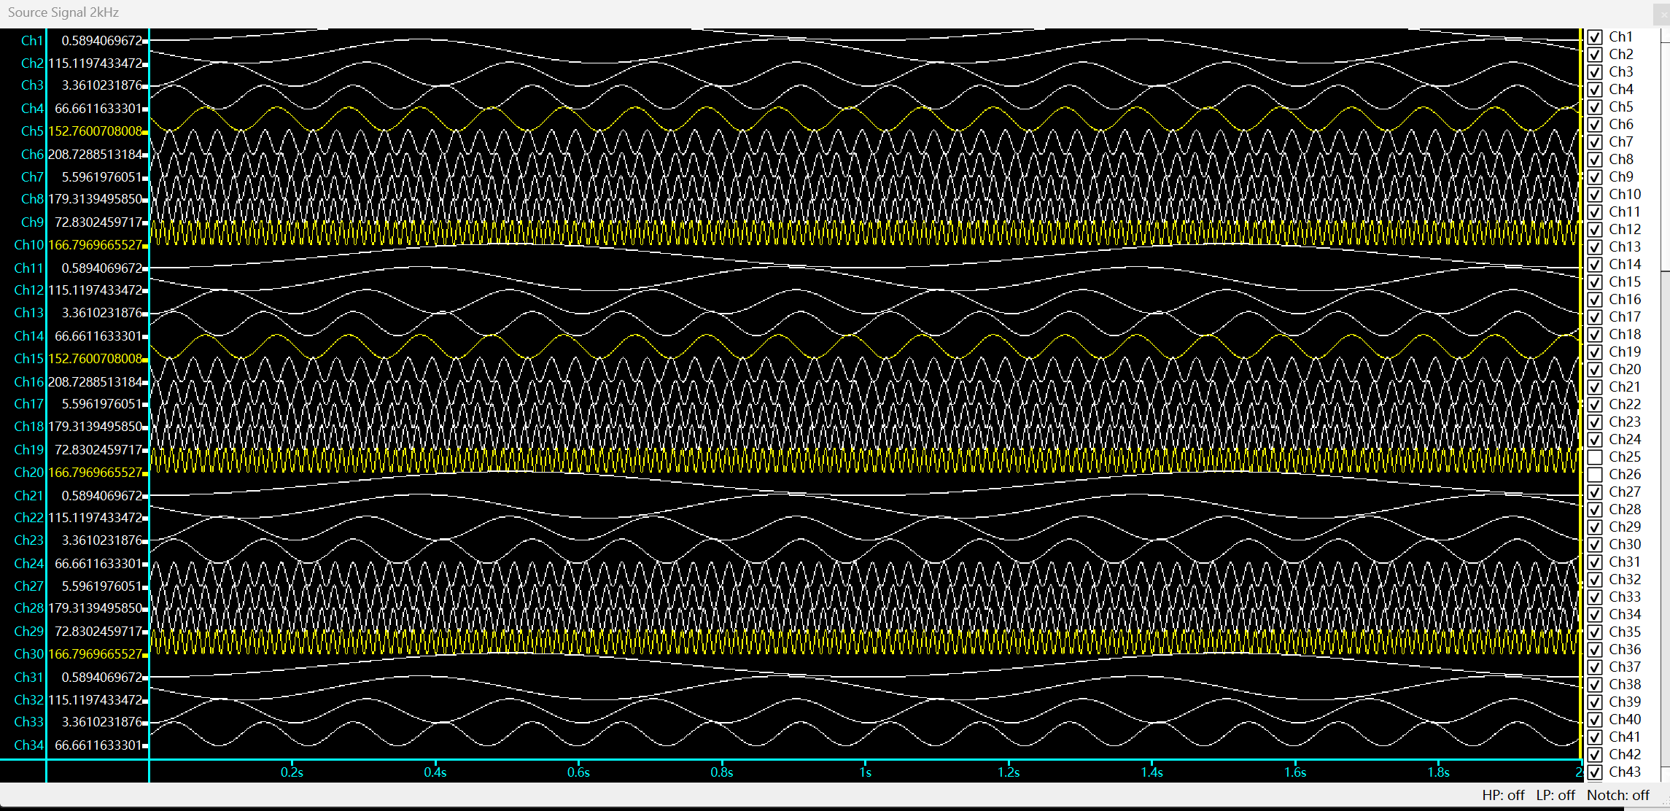Uncheck the Ch1 channel checkbox
The image size is (1670, 811).
pos(1595,37)
